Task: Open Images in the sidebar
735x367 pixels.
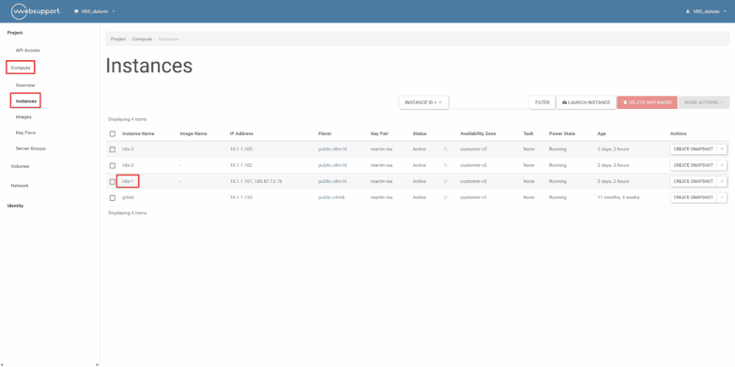Action: tap(23, 116)
